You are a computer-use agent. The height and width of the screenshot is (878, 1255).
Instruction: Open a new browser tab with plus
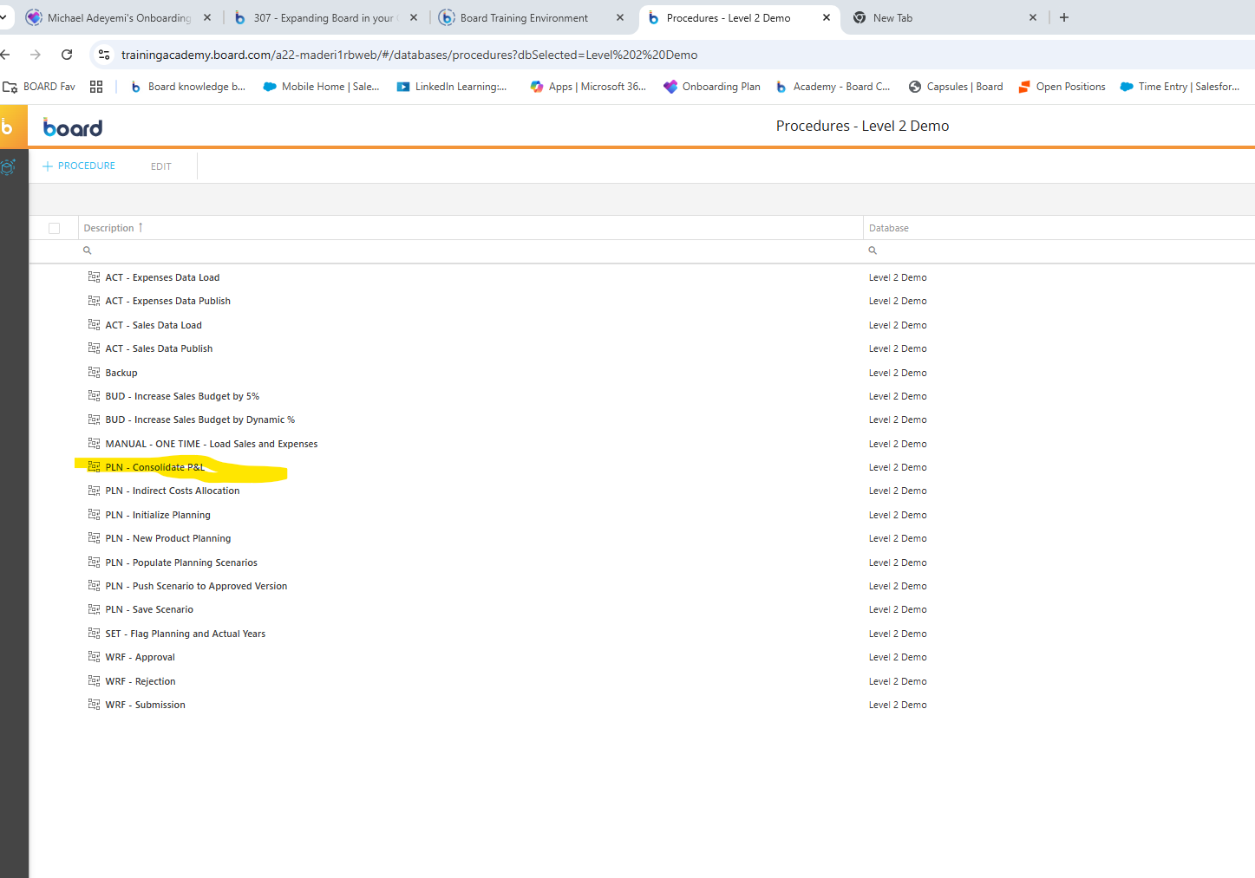[1064, 17]
